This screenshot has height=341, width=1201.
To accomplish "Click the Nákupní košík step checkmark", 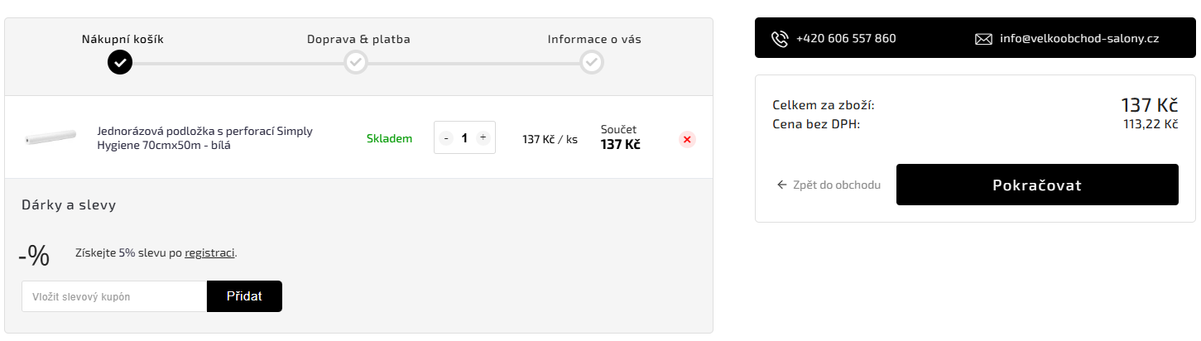I will pos(120,63).
